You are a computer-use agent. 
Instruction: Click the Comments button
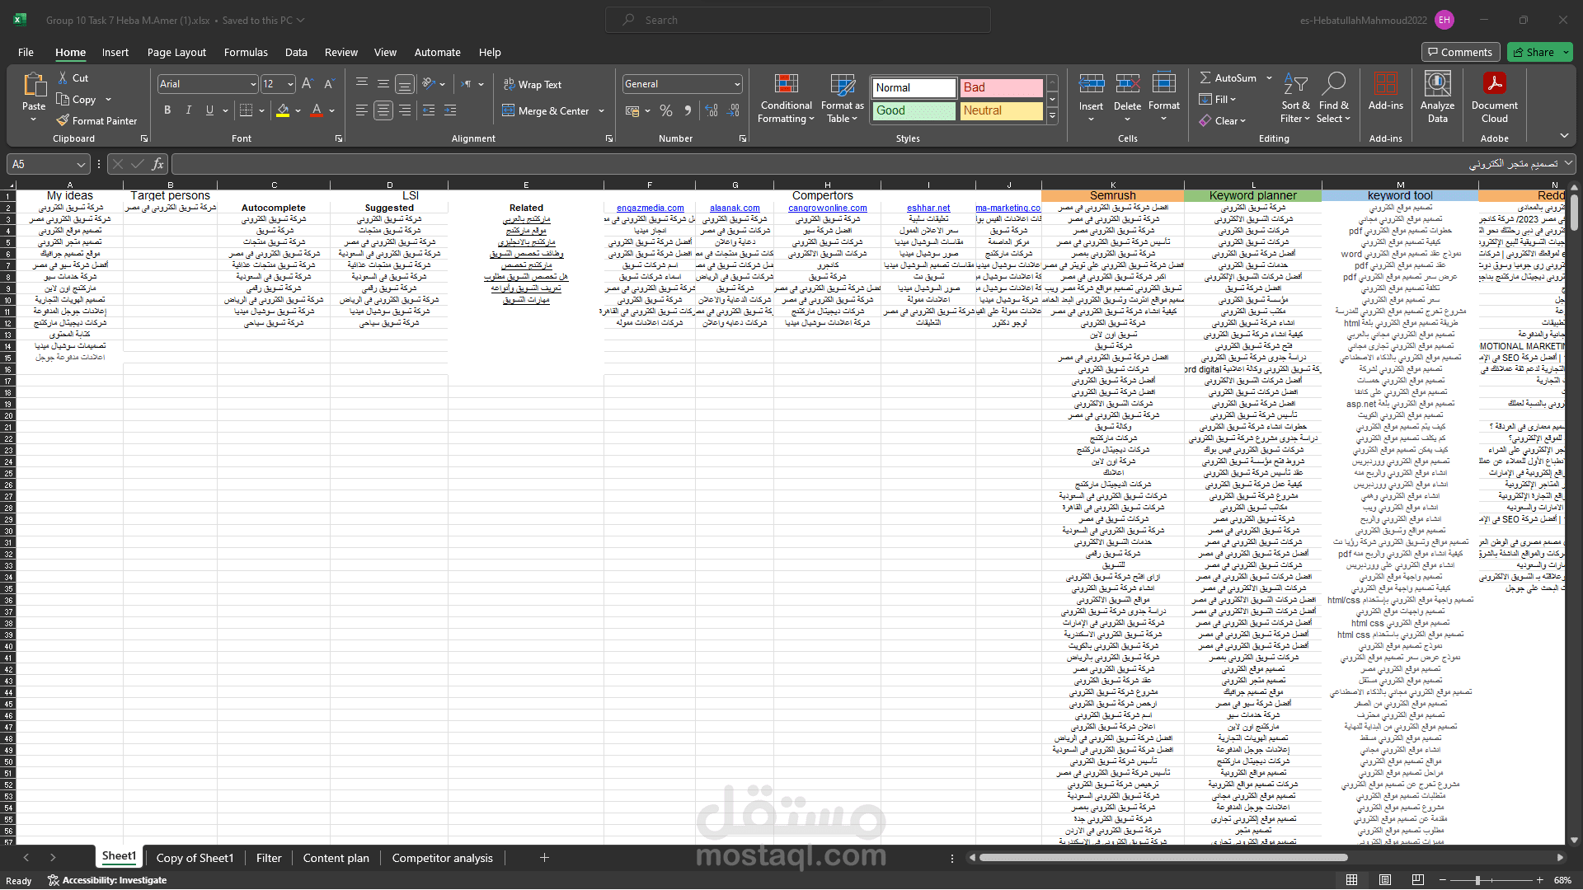point(1460,52)
